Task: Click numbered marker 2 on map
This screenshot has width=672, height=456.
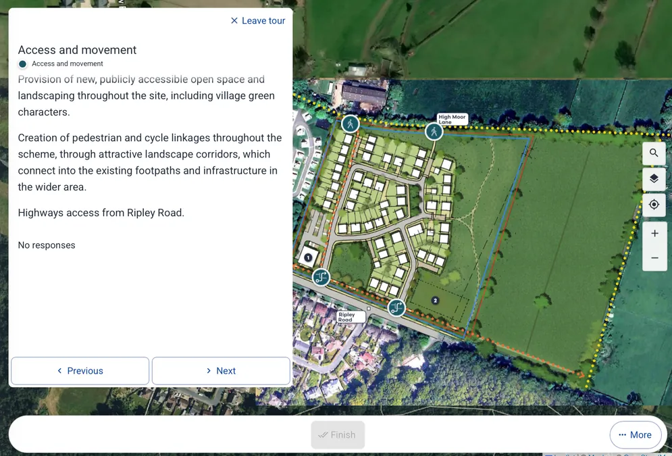Action: pos(435,301)
